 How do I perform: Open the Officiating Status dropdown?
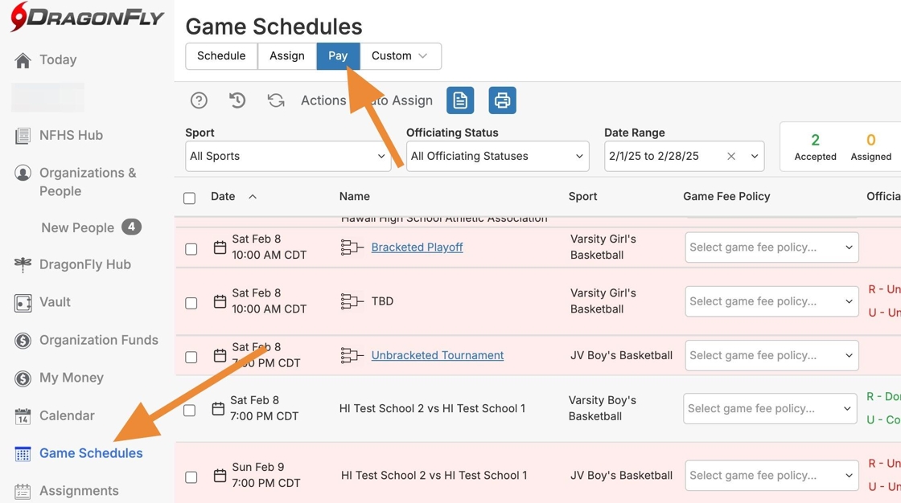497,156
